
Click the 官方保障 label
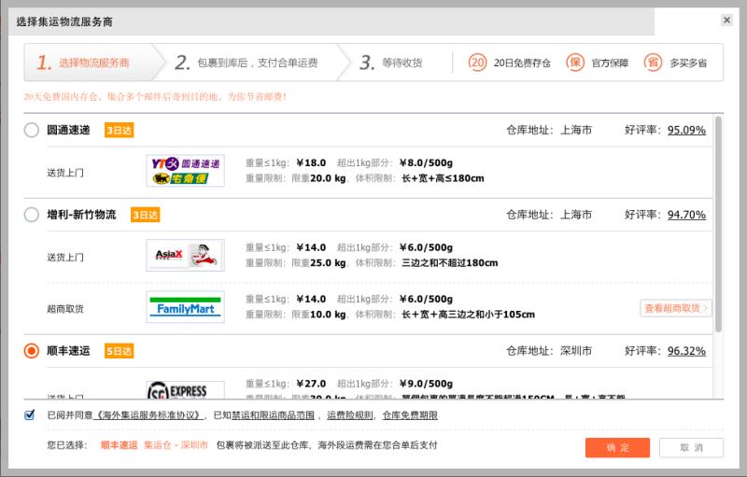click(610, 63)
